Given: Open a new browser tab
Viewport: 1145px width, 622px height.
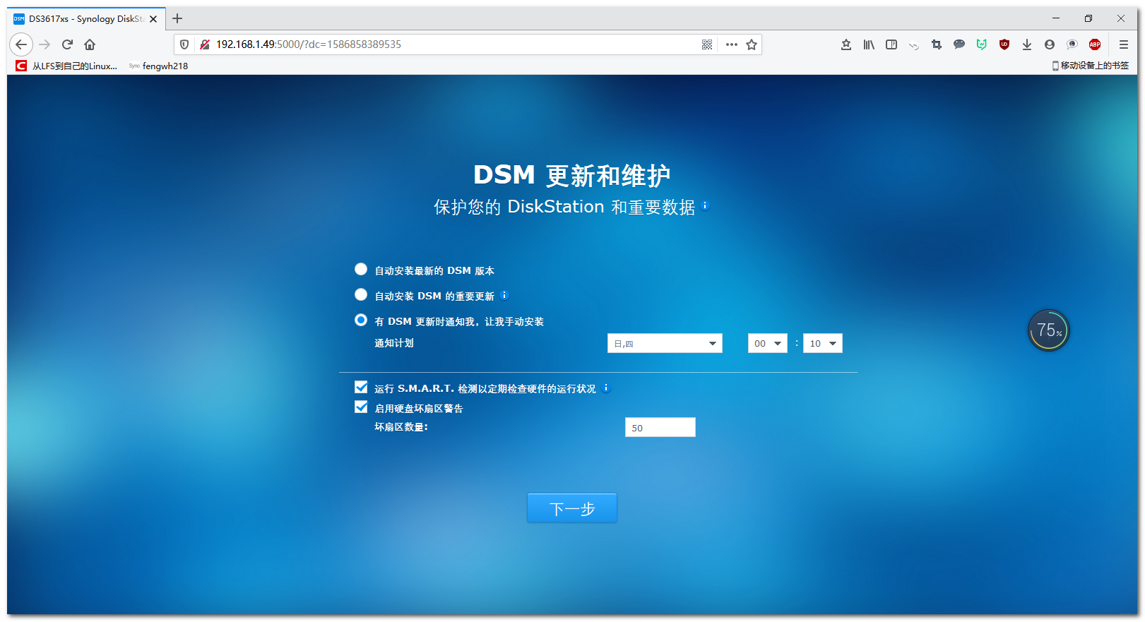Looking at the screenshot, I should pos(177,18).
